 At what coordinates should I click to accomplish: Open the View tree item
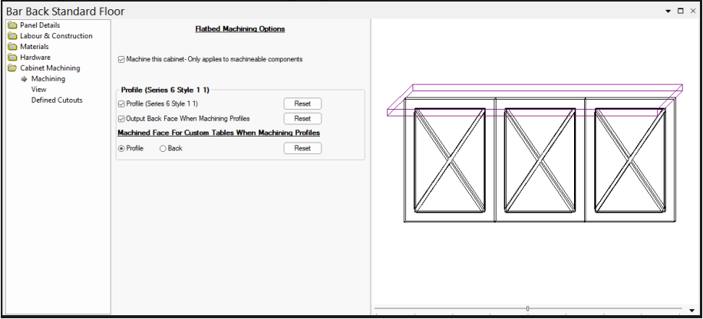39,90
